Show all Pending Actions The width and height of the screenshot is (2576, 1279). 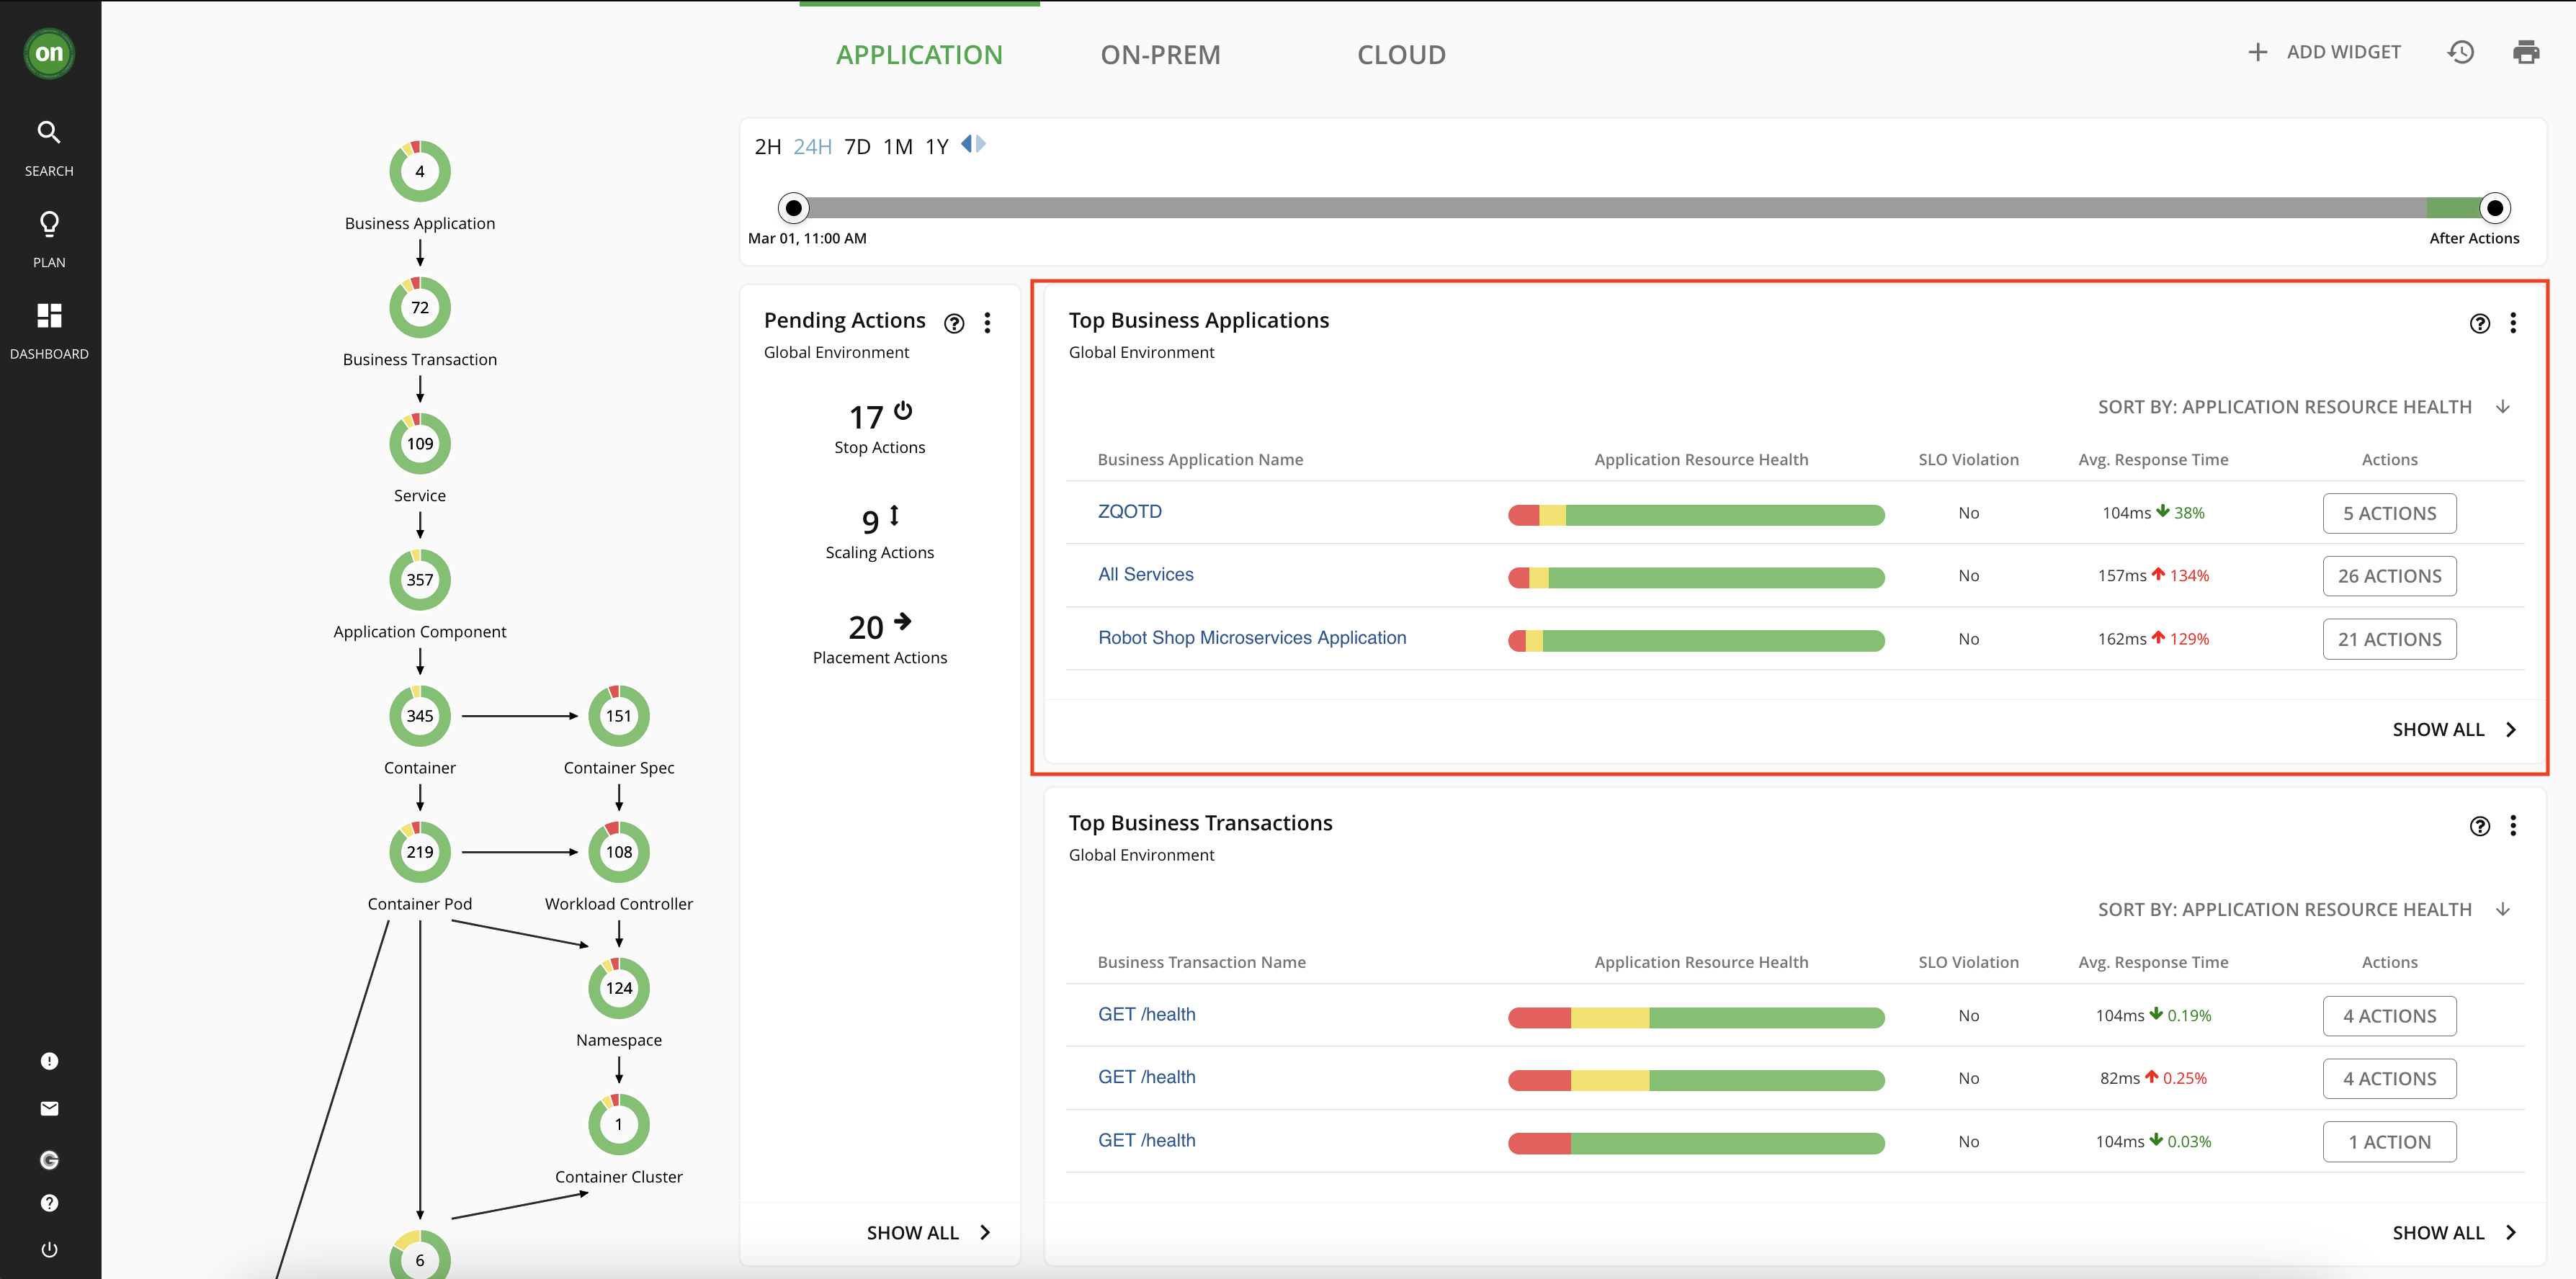tap(929, 1233)
